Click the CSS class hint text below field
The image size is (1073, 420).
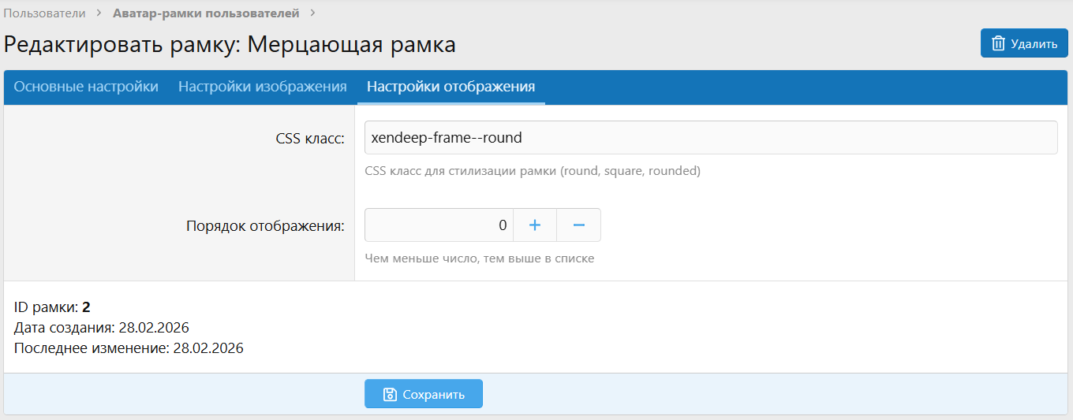point(533,171)
